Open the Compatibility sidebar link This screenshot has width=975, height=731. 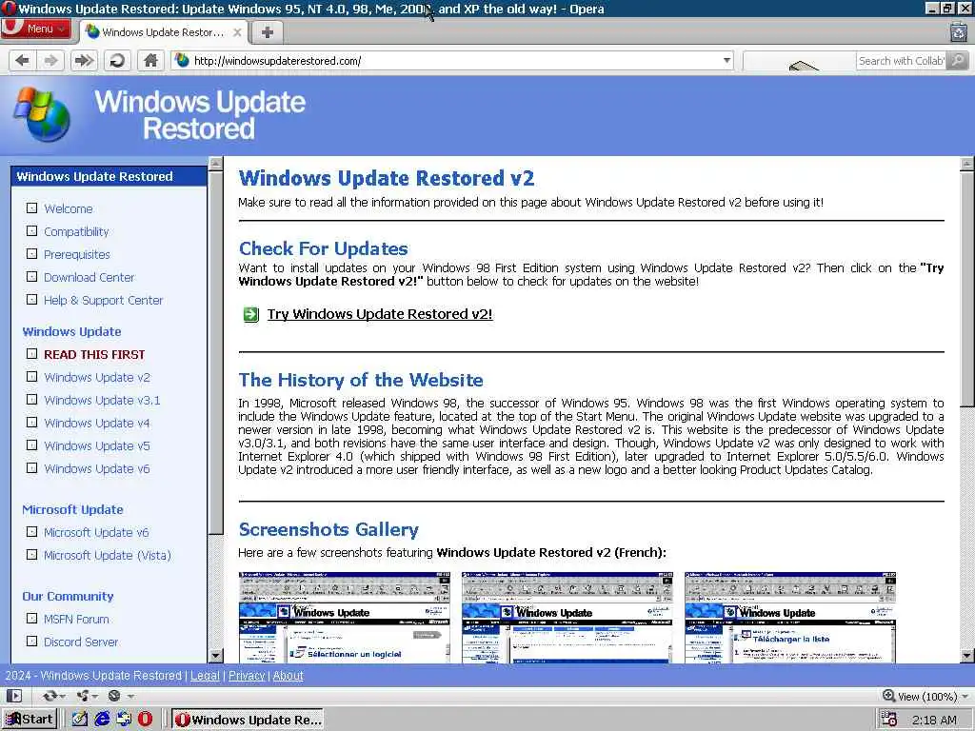point(76,232)
